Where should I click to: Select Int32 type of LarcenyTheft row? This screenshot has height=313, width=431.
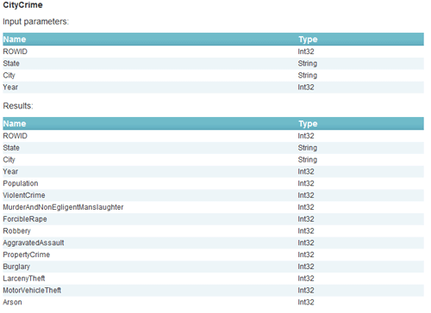tap(306, 279)
